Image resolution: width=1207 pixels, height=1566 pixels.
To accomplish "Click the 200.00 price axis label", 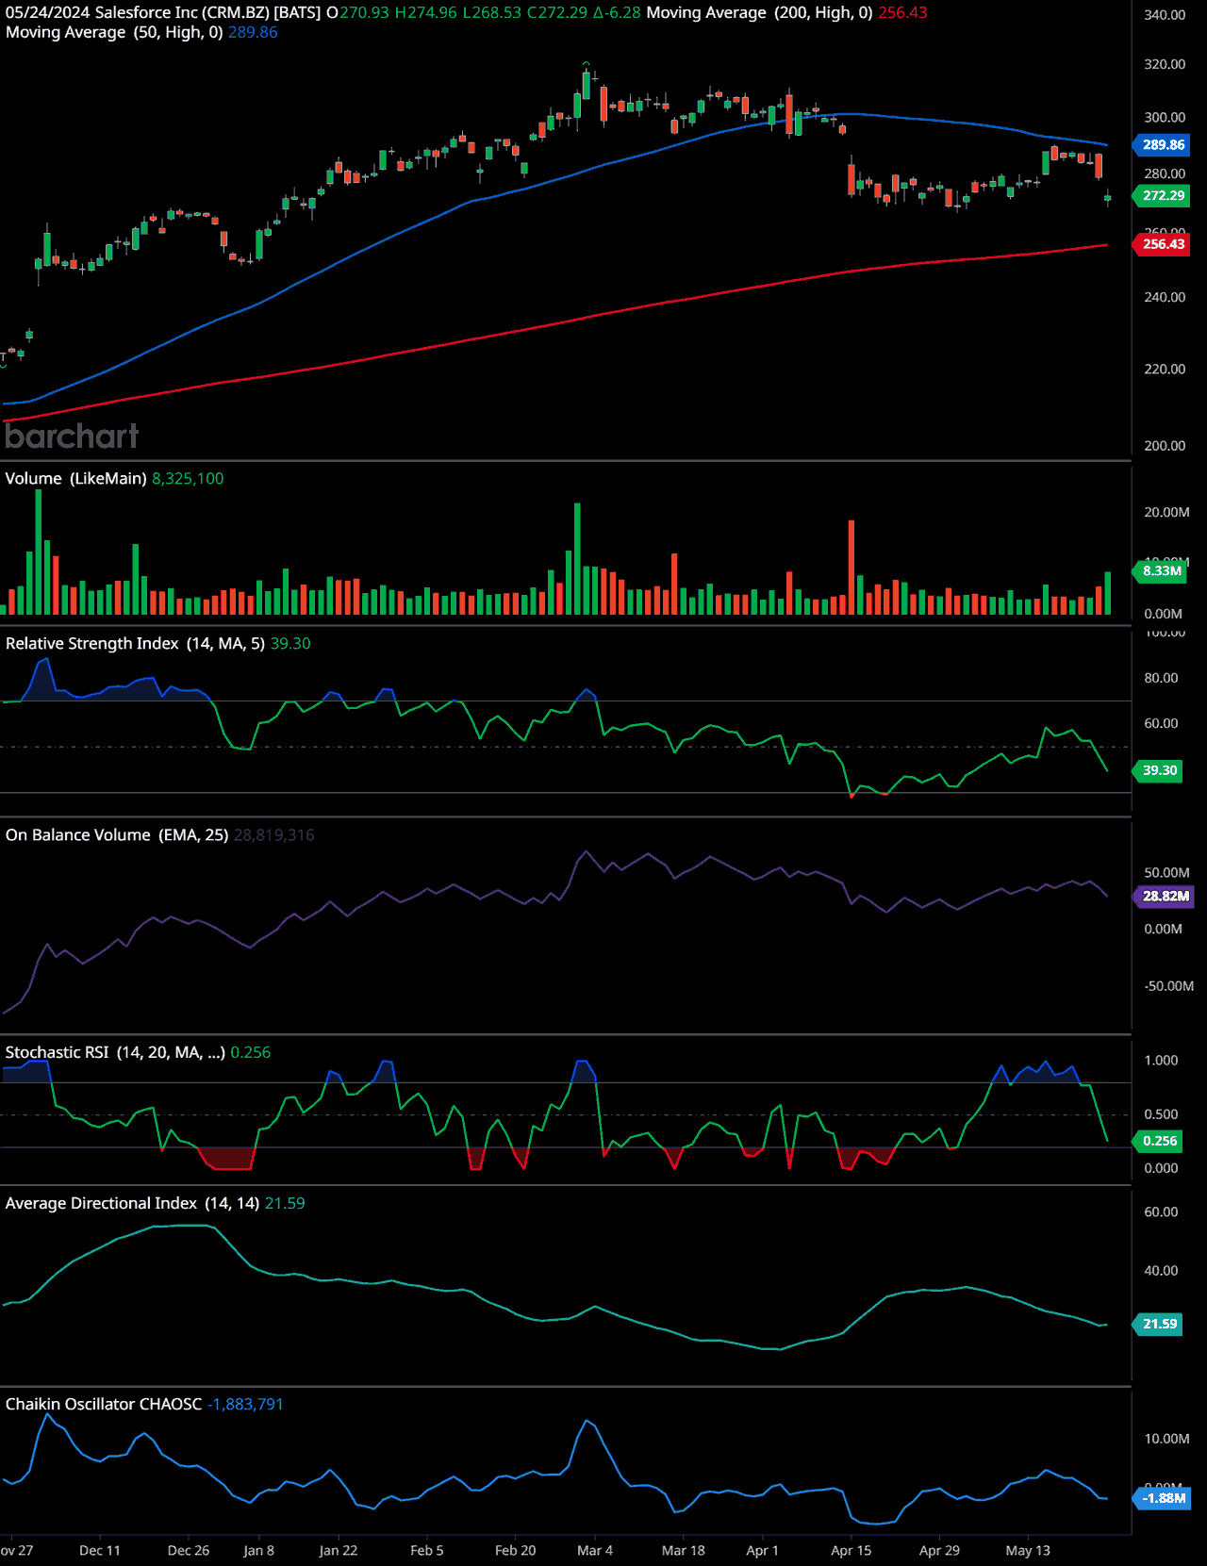I will (1165, 445).
